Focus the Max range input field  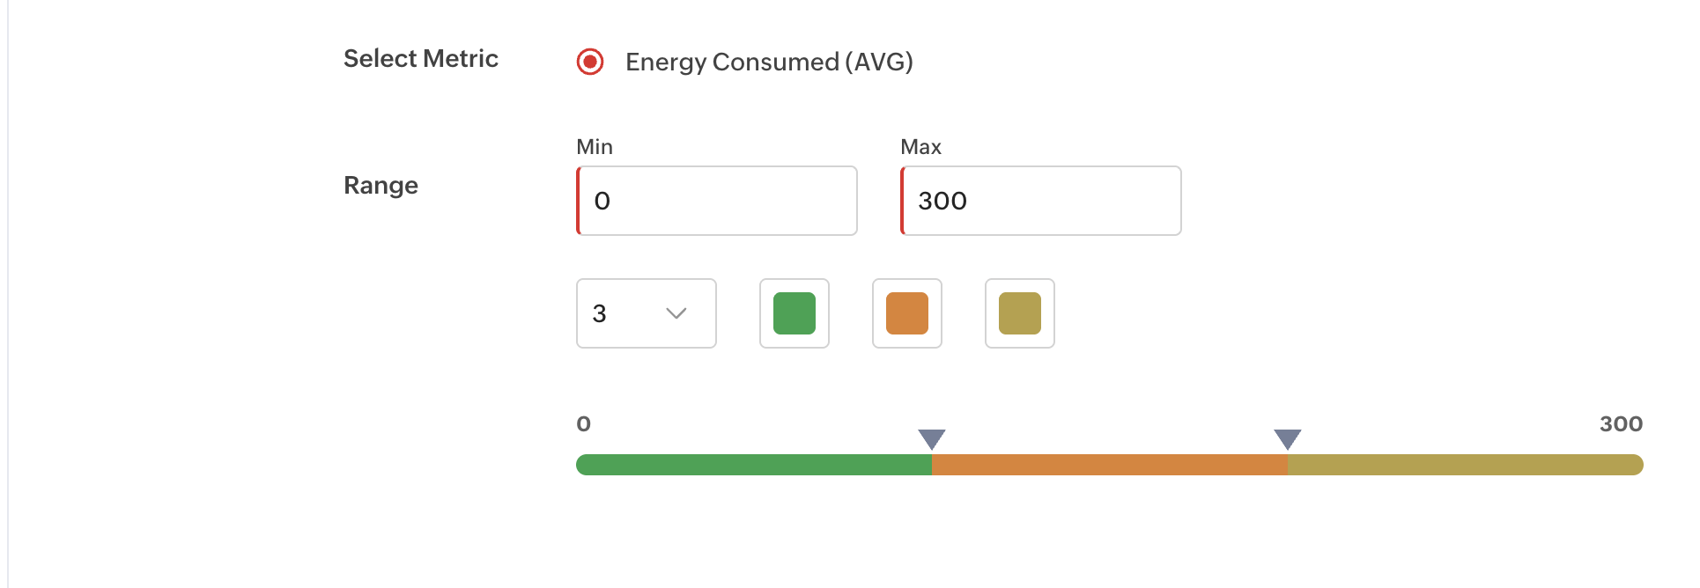point(1041,201)
